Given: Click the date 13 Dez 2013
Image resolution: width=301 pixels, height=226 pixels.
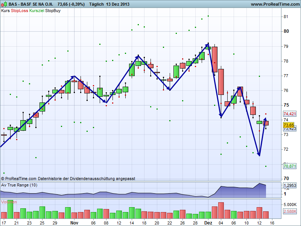Looking at the screenshot, I should (x=118, y=4).
